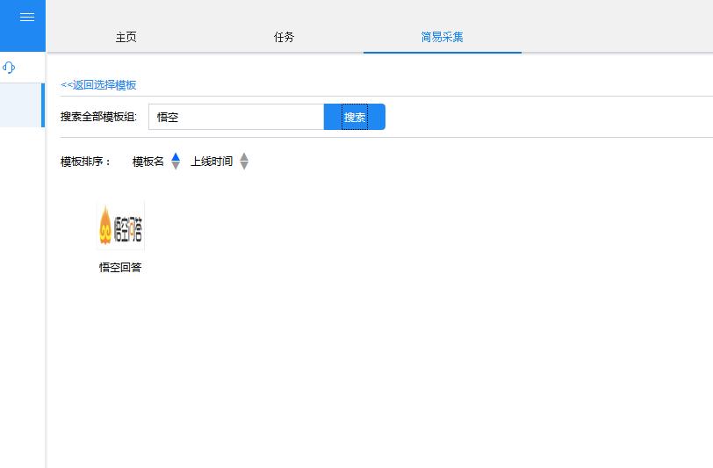Select the 简易采集 tab
This screenshot has height=468, width=713.
[442, 37]
